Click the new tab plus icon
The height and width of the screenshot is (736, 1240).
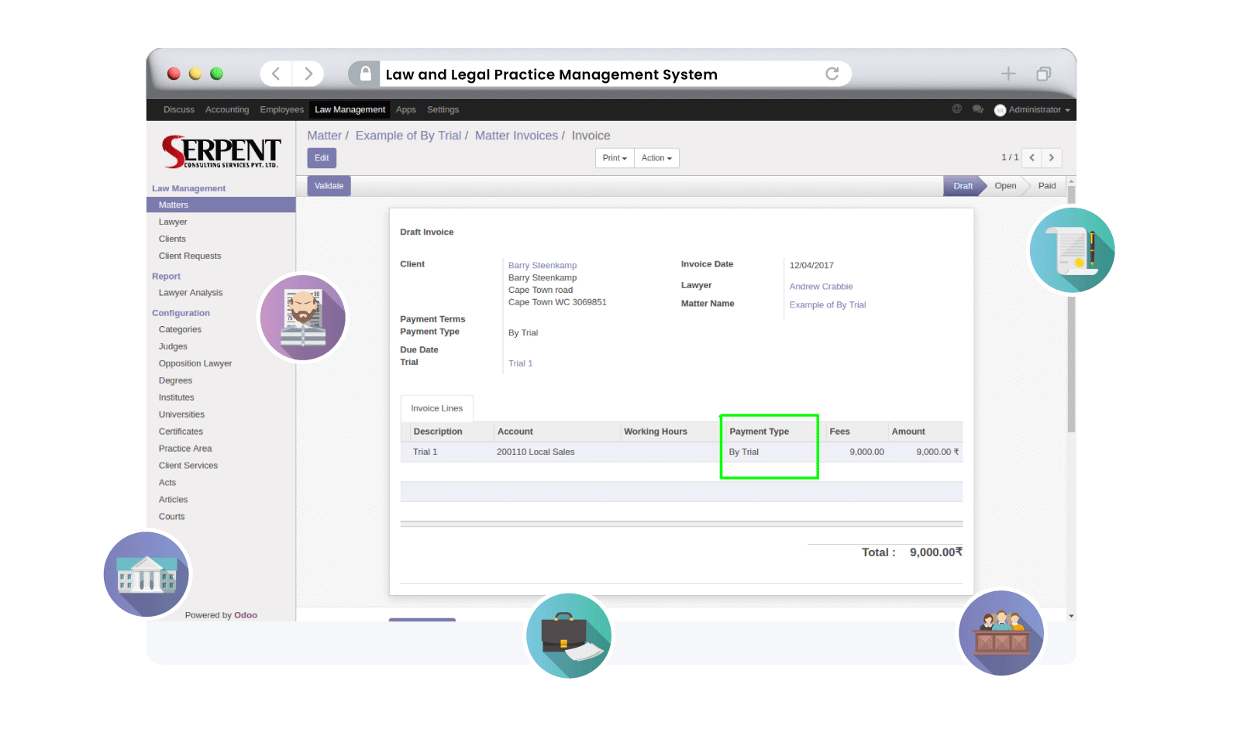[1007, 74]
